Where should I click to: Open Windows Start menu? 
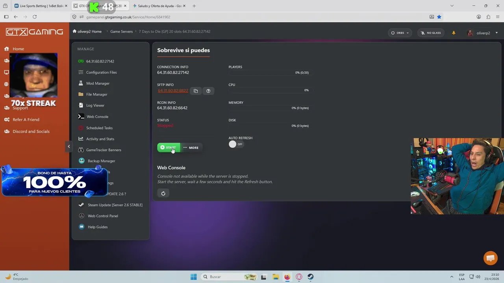[x=193, y=277]
